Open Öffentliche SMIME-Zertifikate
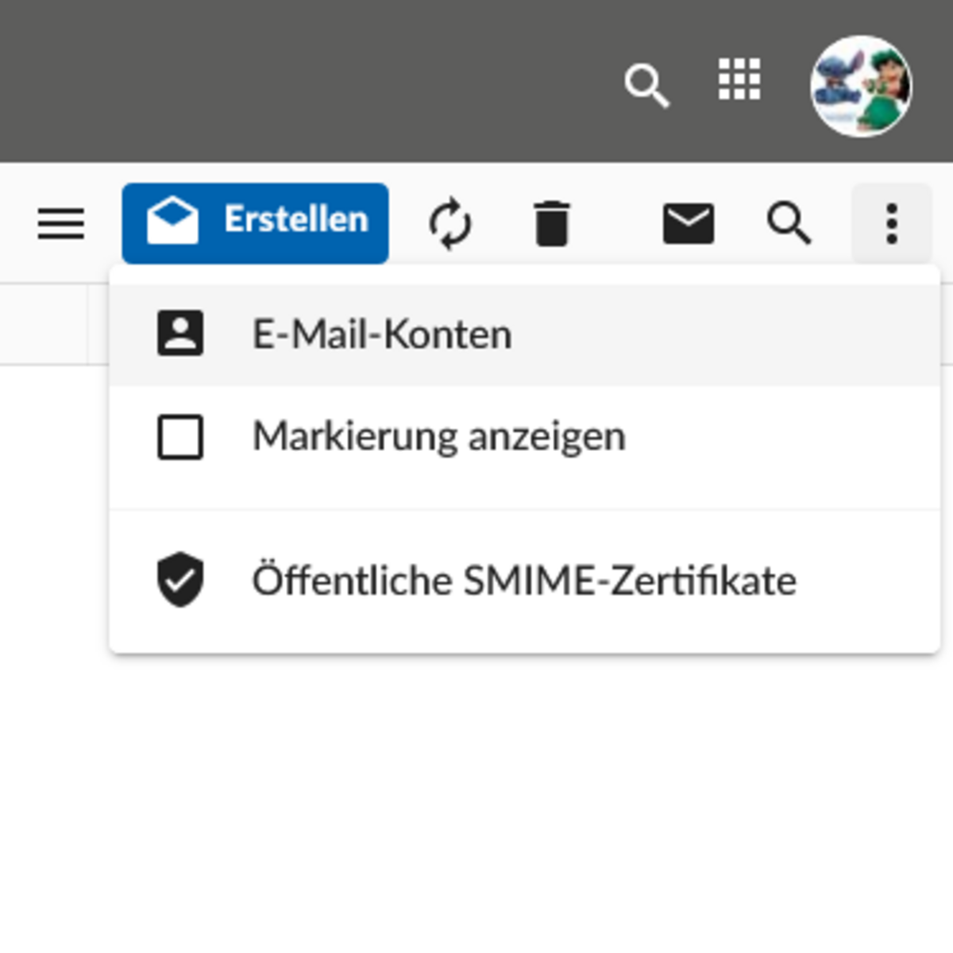This screenshot has width=953, height=953. pos(524,581)
